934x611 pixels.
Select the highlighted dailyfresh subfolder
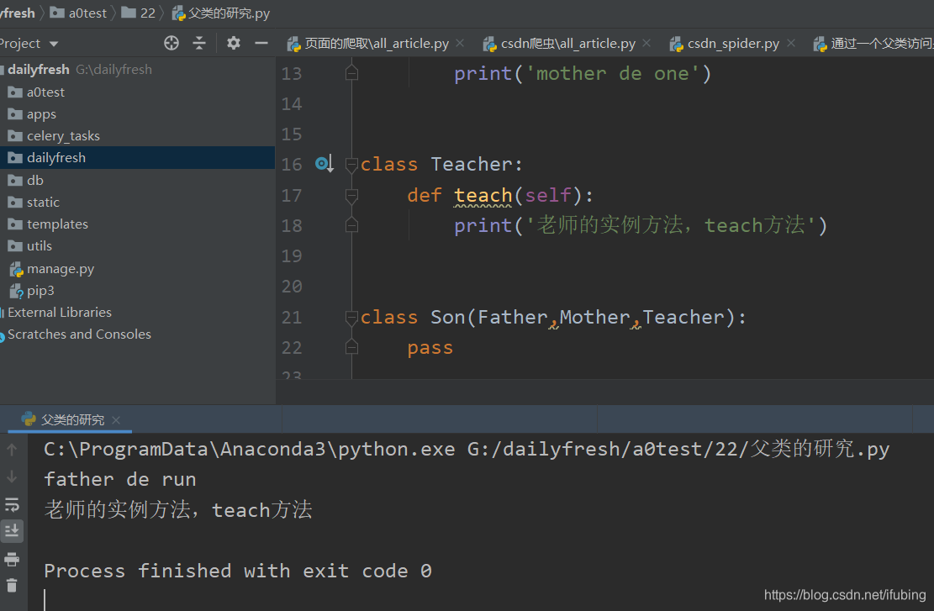click(x=137, y=158)
